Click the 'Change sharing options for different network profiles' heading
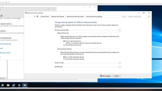Image resolution: width=162 pixels, height=91 pixels. pos(76,22)
